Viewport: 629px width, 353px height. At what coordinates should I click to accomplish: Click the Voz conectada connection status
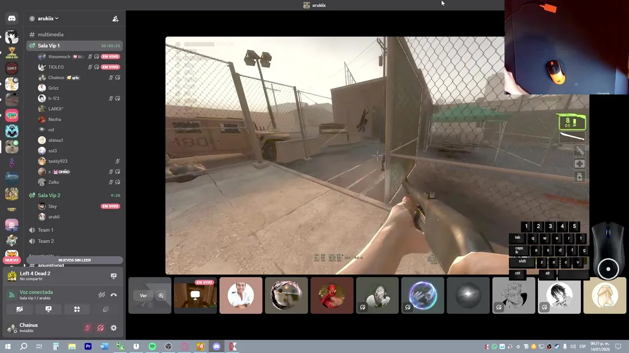(x=36, y=292)
